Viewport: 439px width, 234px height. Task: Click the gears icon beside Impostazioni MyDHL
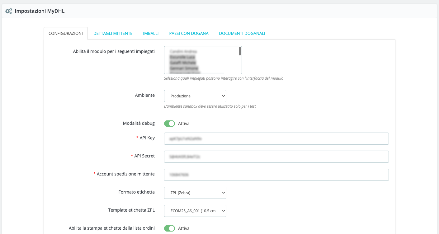click(x=9, y=11)
